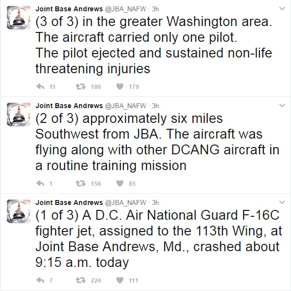Retweet the (1 of 3) tweet
Screen dimensions: 291x291
[x=80, y=280]
